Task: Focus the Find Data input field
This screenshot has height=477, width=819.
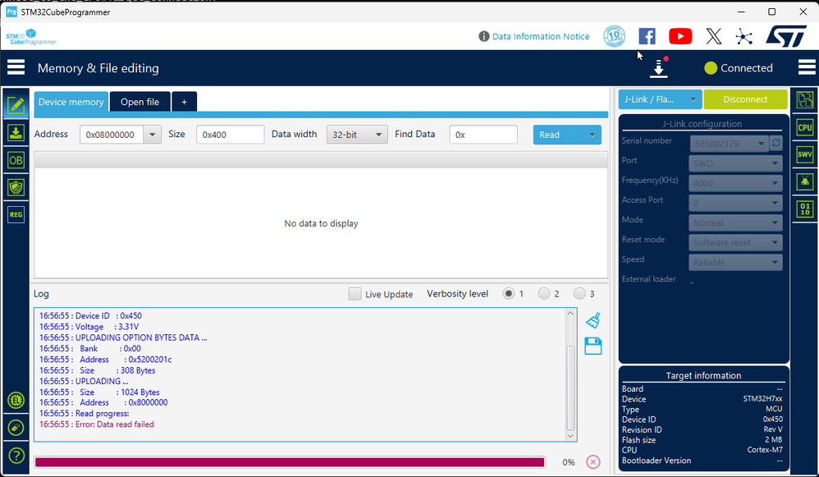Action: coord(483,135)
